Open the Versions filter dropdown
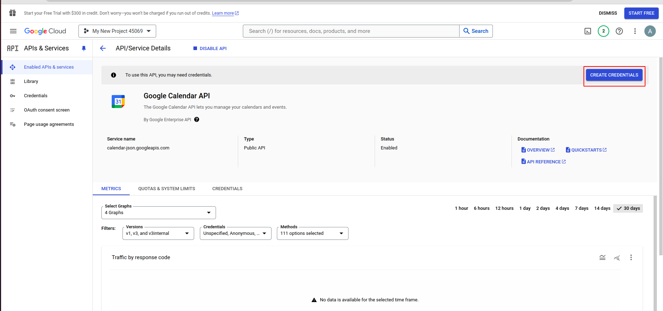Viewport: 663px width, 311px height. (x=158, y=233)
